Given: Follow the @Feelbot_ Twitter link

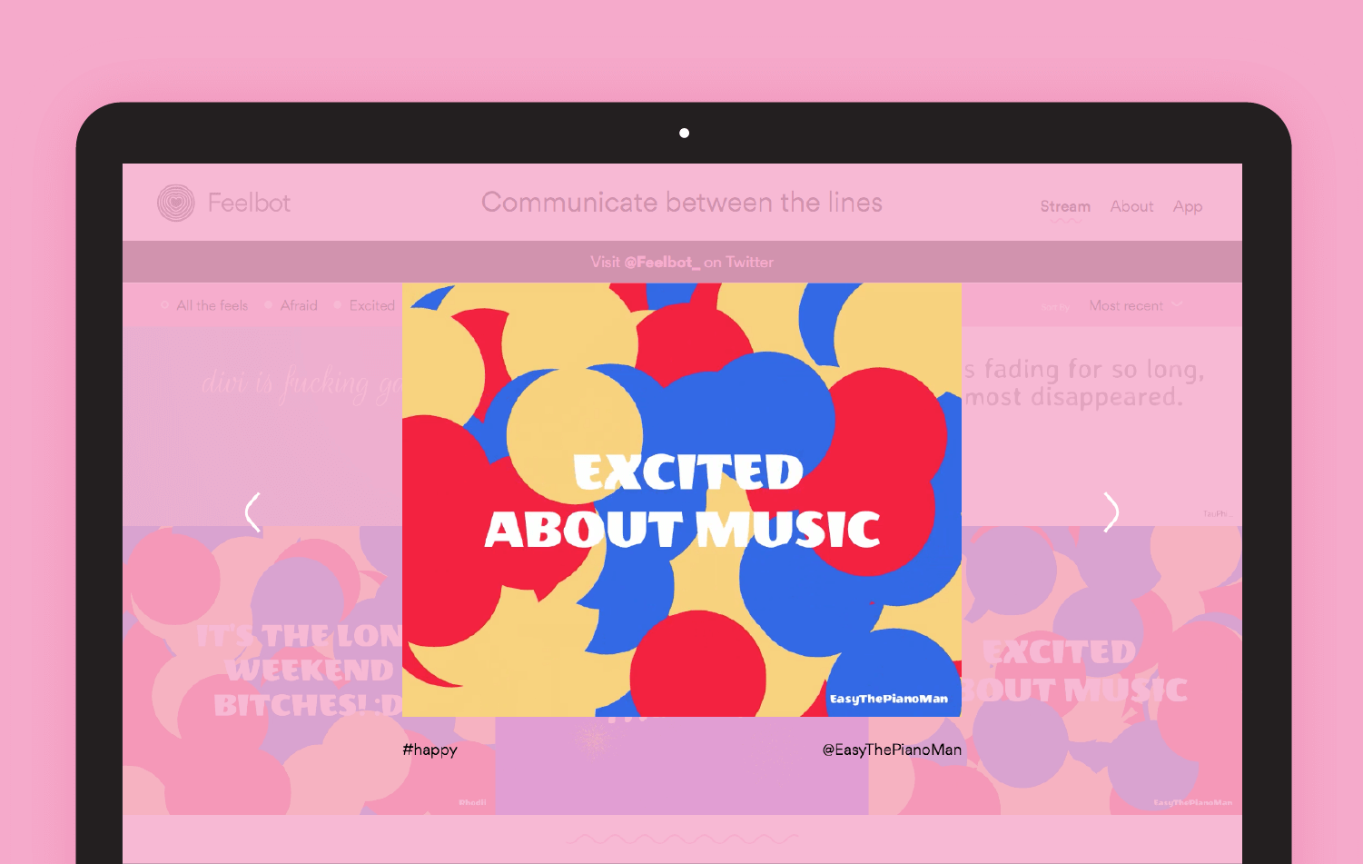Looking at the screenshot, I should click(662, 262).
